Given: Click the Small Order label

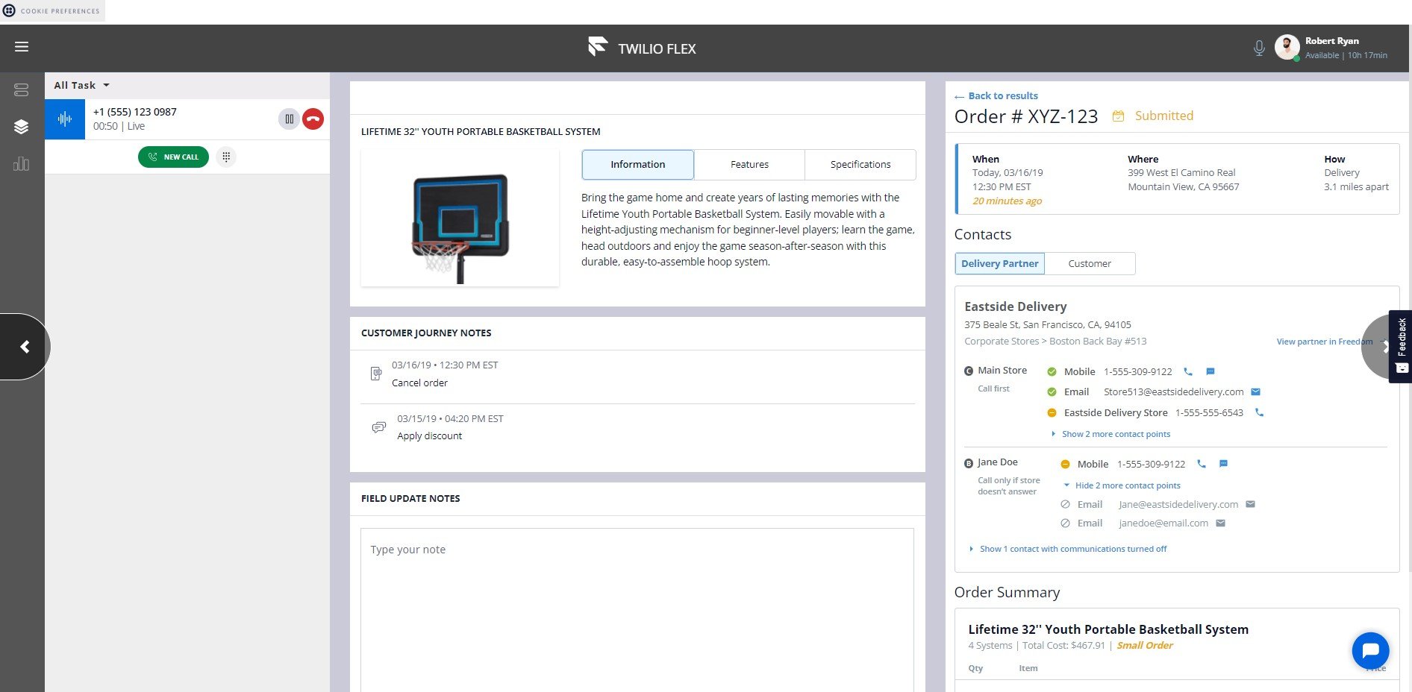Looking at the screenshot, I should point(1145,646).
